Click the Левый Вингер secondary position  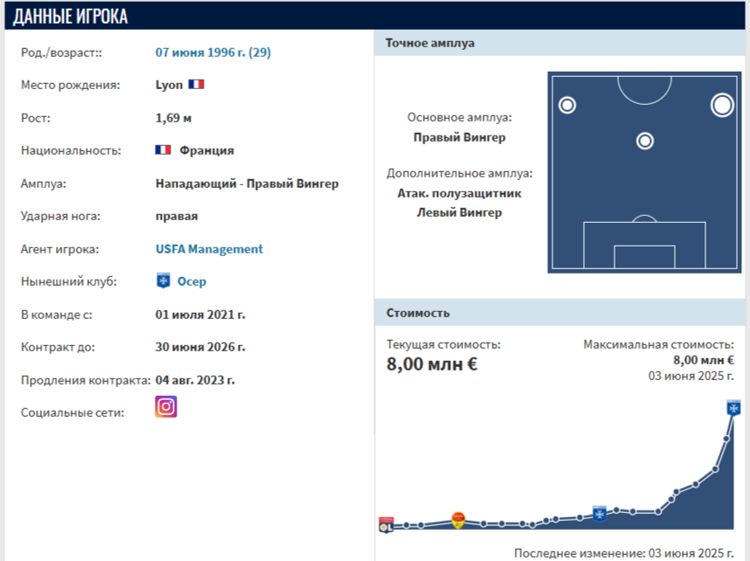459,212
